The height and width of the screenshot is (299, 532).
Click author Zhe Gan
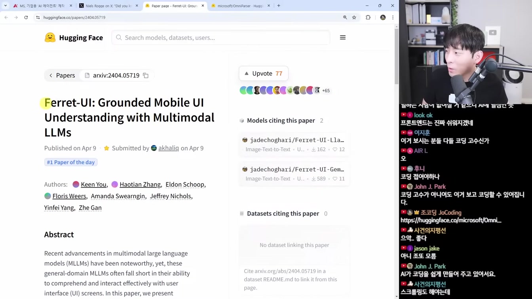(90, 208)
